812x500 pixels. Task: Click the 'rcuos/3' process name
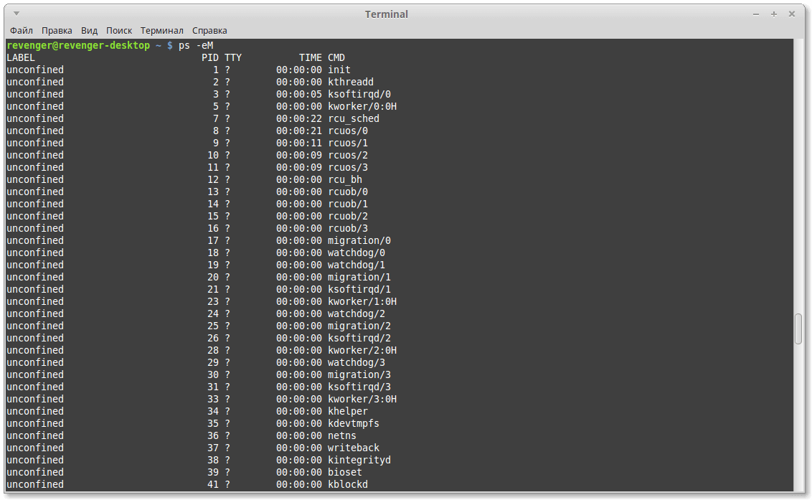(x=348, y=167)
